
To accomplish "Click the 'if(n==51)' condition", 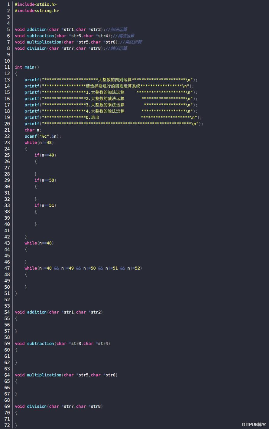I will pos(45,205).
